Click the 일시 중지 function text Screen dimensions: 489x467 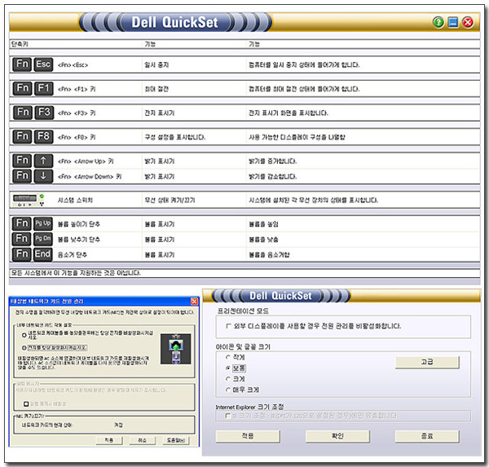(156, 65)
